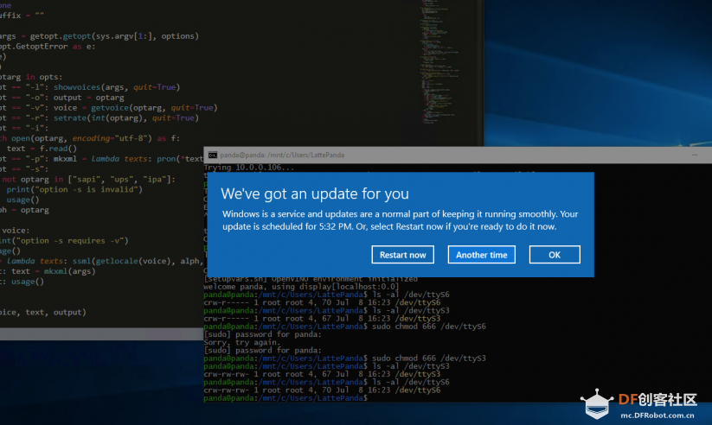Select the terminal title bar panda@panda path

pyautogui.click(x=282, y=155)
